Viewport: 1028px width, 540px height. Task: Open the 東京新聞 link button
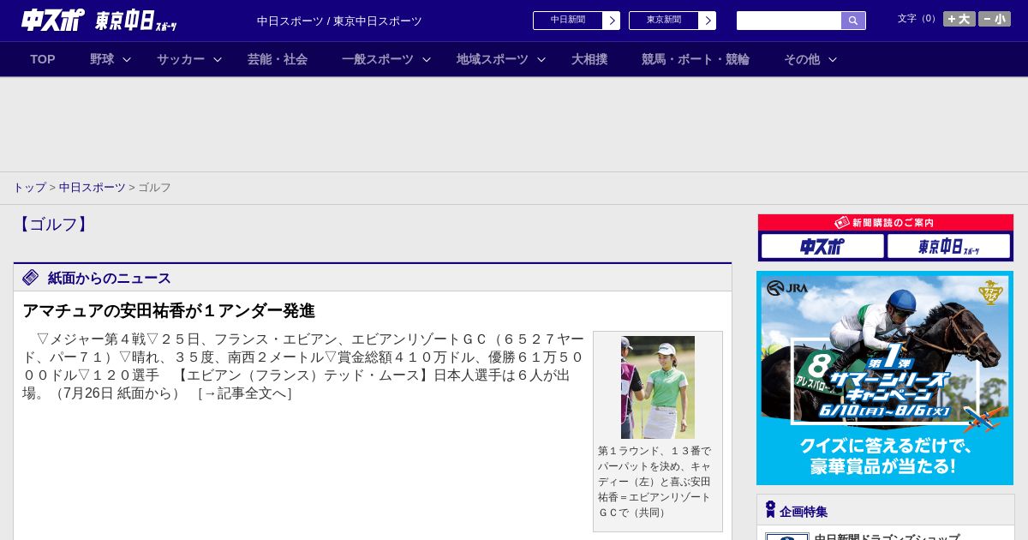pyautogui.click(x=664, y=21)
